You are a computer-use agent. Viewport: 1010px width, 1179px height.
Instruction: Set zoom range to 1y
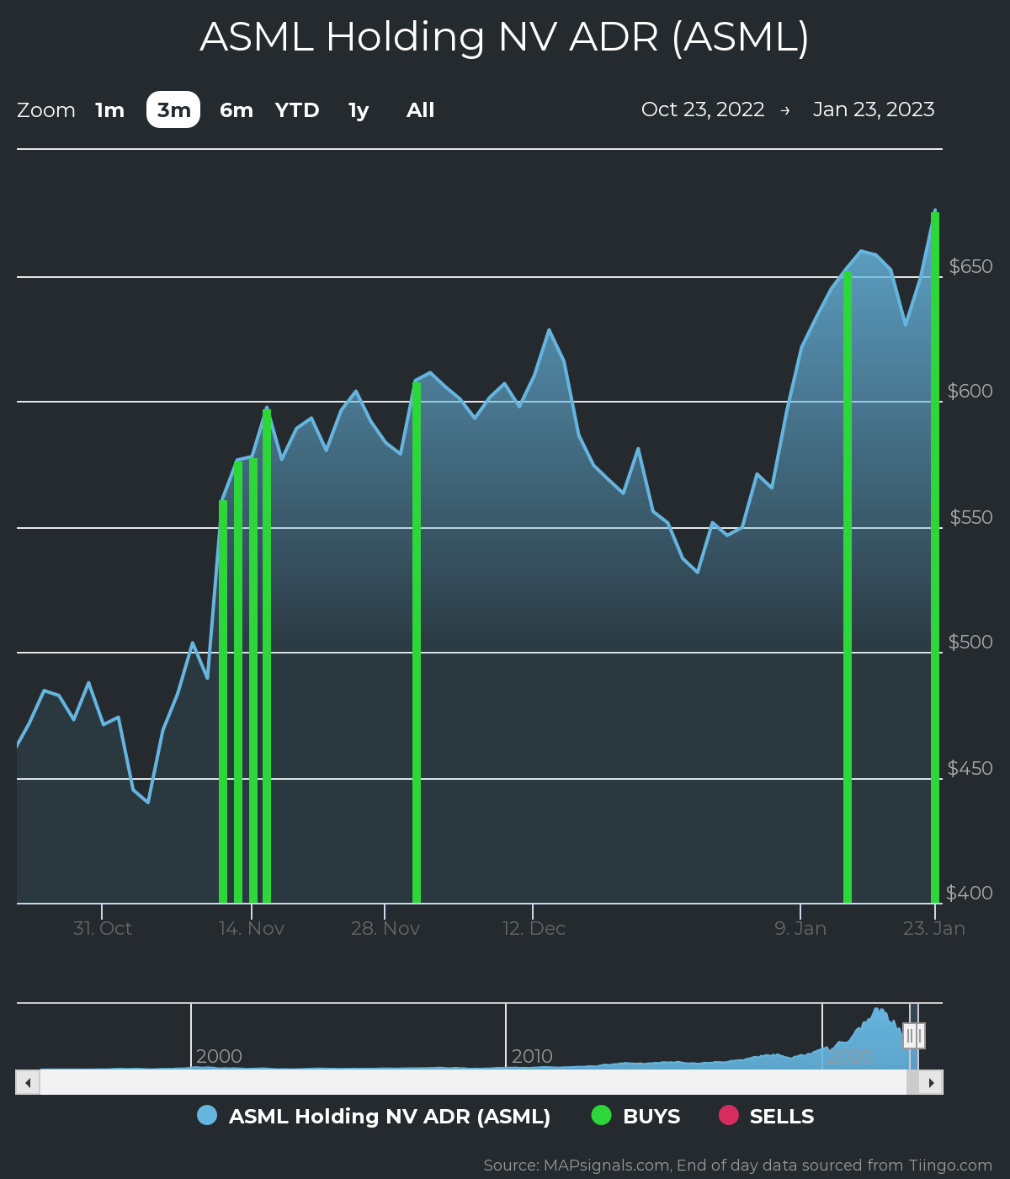pyautogui.click(x=359, y=110)
